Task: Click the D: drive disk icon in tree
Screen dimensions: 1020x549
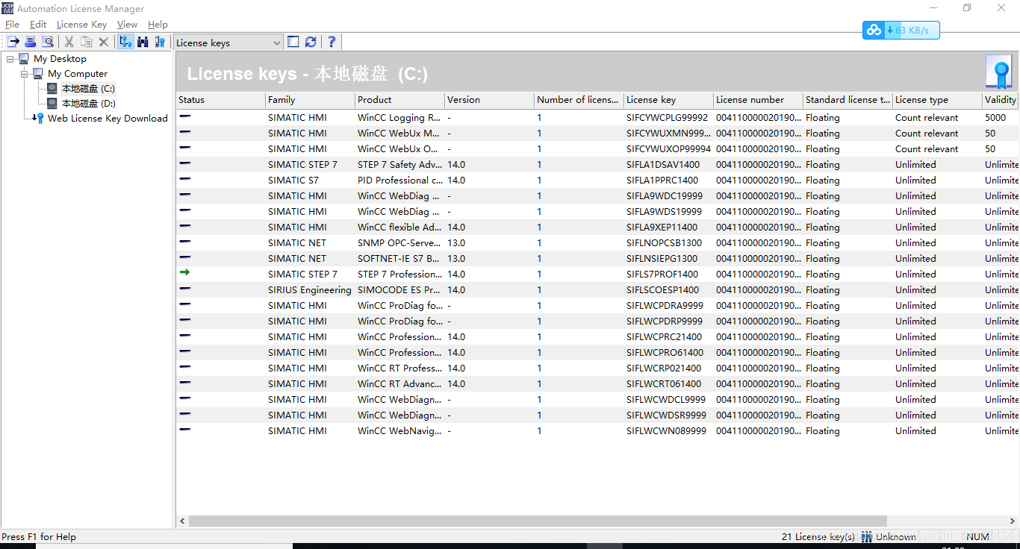Action: point(52,104)
